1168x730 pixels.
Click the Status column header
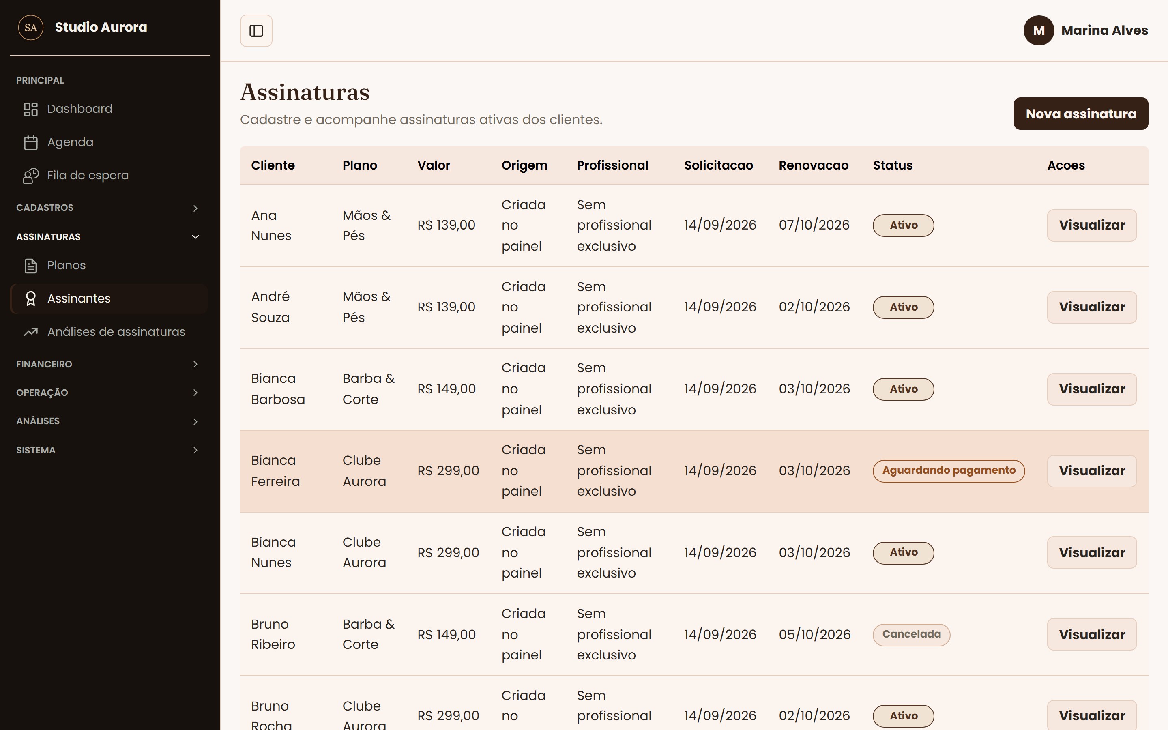(892, 165)
